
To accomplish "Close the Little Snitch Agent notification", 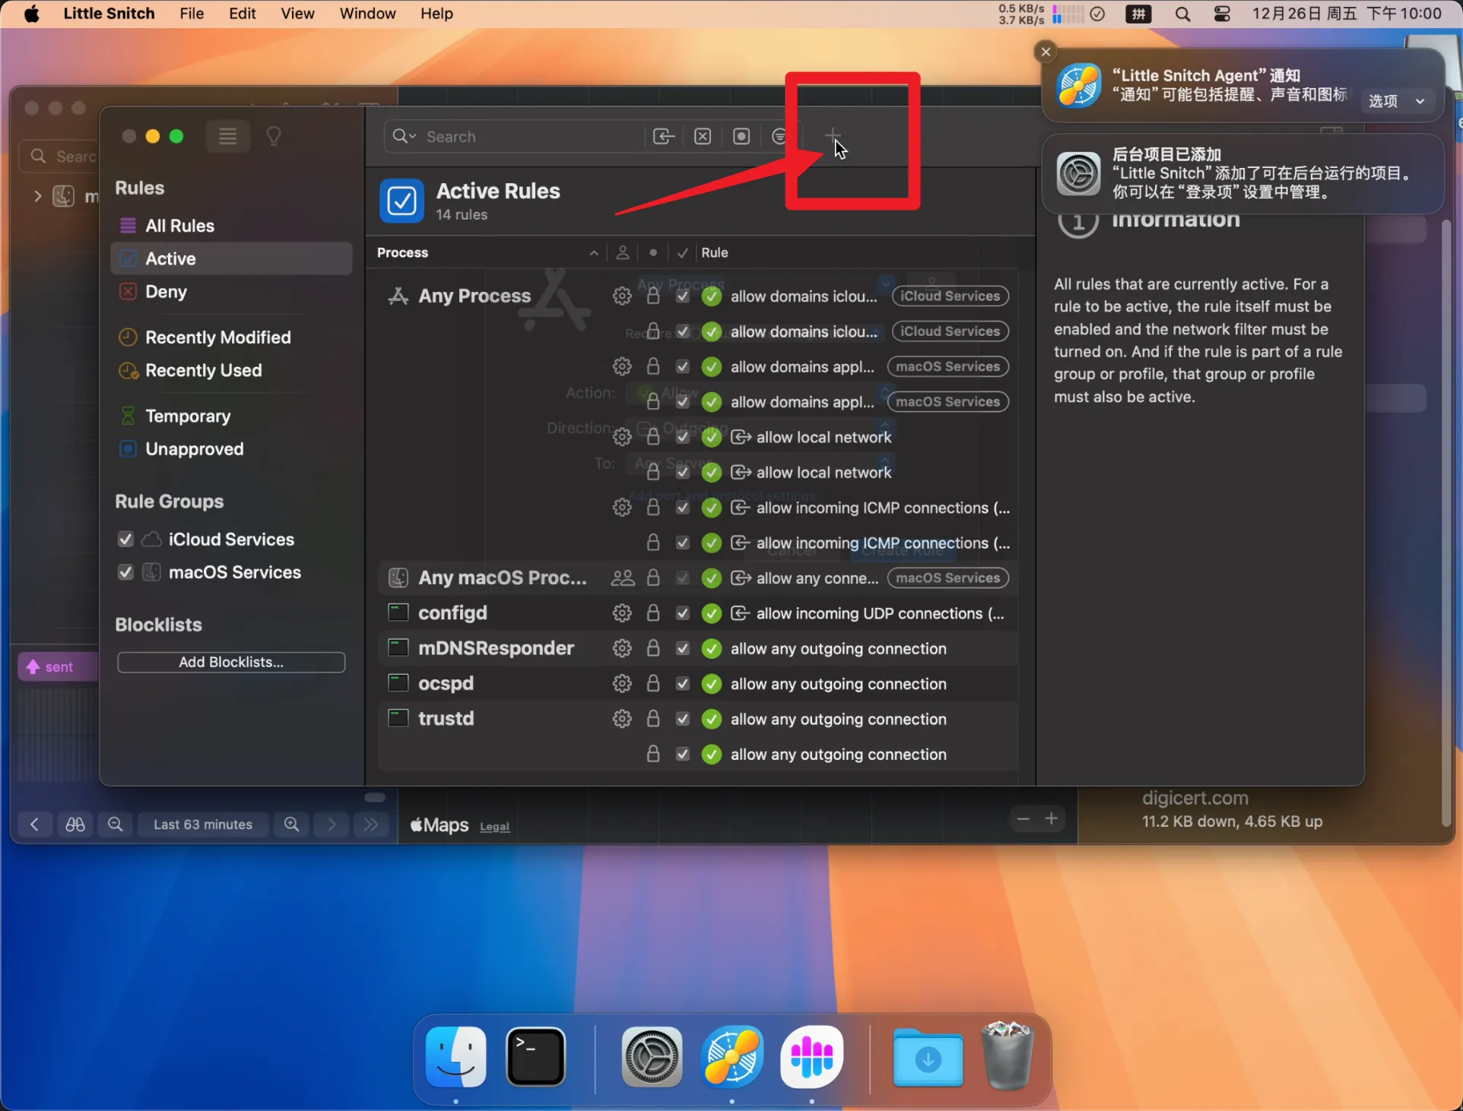I will (x=1046, y=51).
